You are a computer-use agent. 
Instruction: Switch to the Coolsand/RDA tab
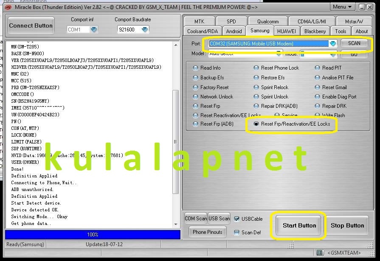point(203,31)
